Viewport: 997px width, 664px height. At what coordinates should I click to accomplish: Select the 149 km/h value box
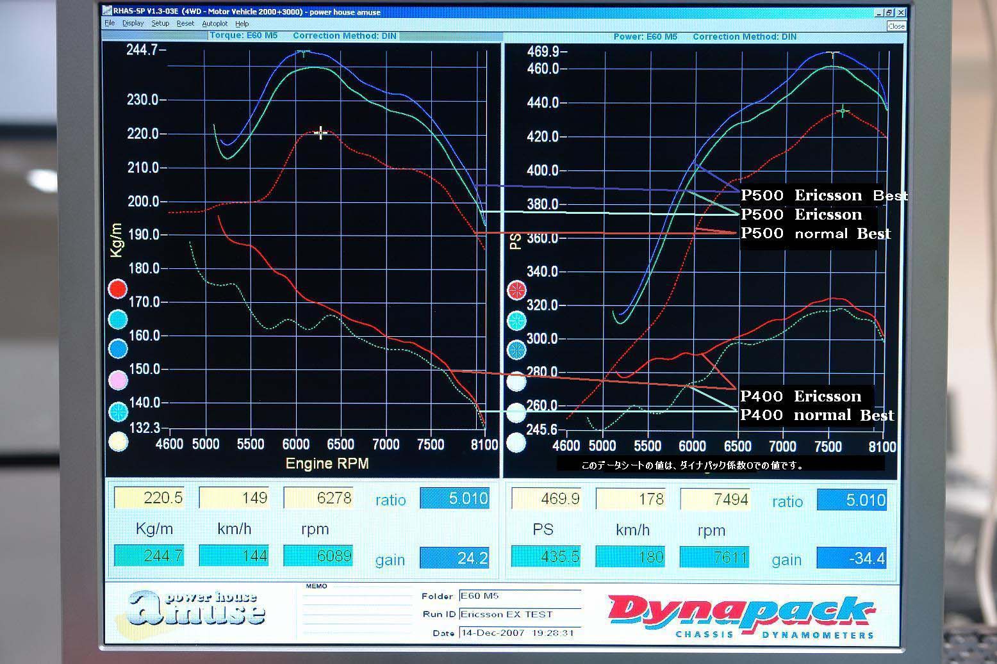coord(234,498)
